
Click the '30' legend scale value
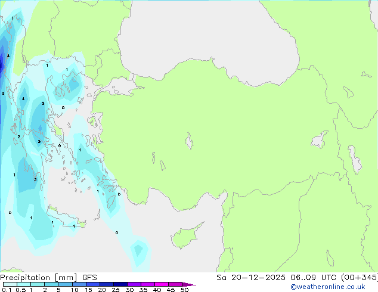[x=129, y=290]
